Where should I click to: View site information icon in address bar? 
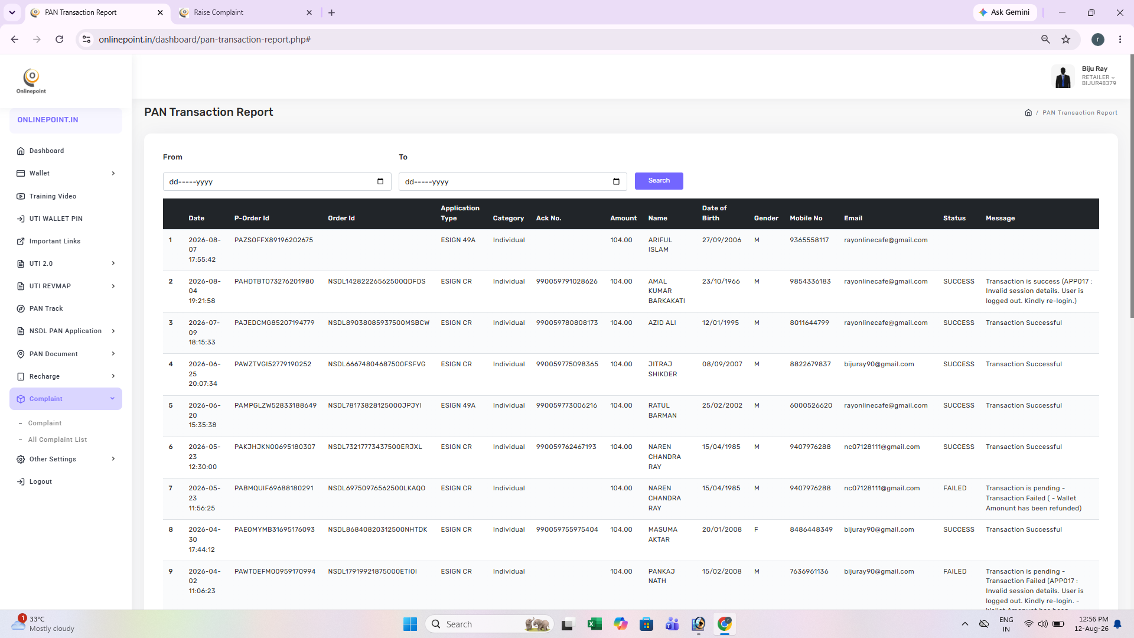click(86, 40)
